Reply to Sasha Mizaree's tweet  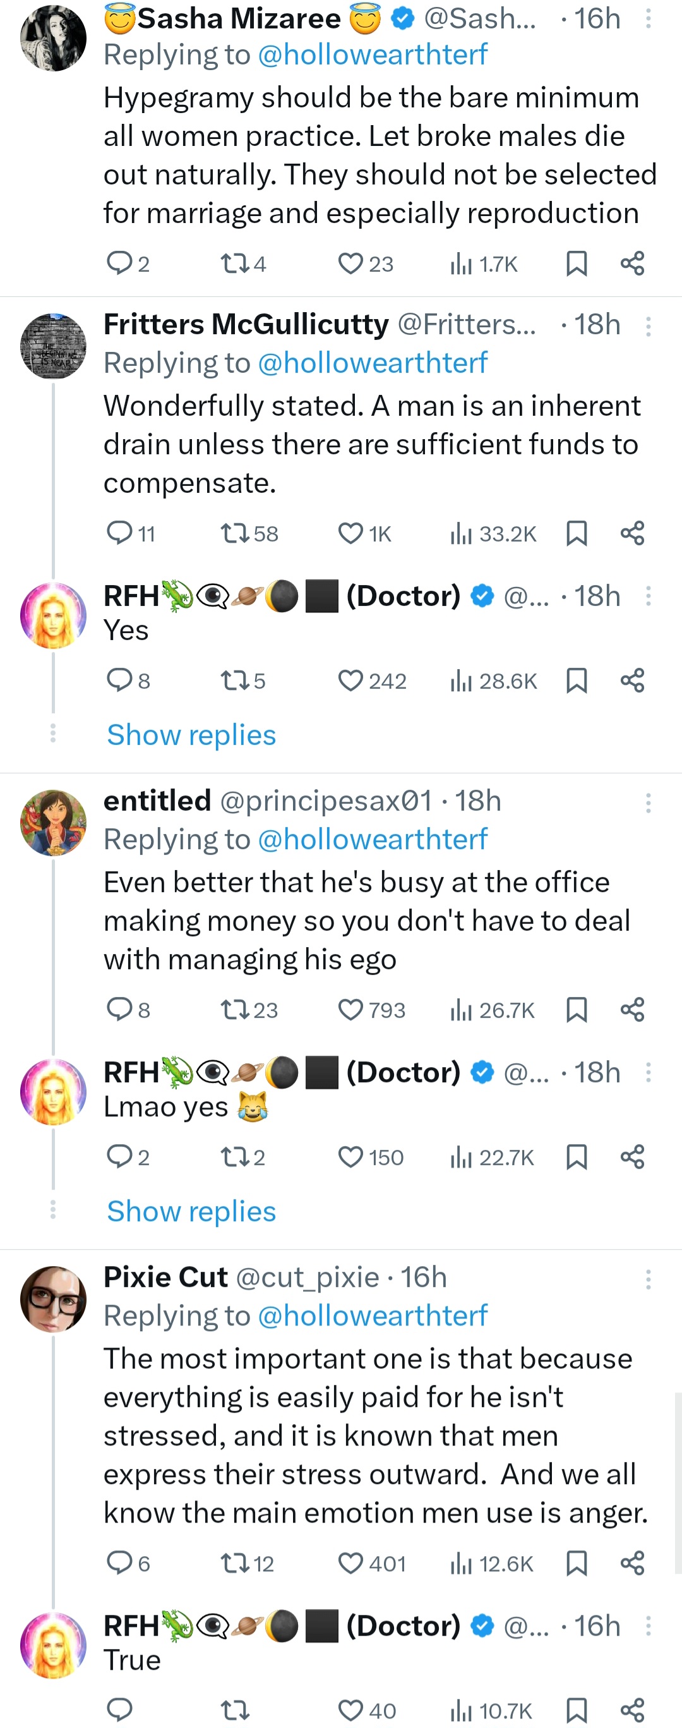(120, 263)
